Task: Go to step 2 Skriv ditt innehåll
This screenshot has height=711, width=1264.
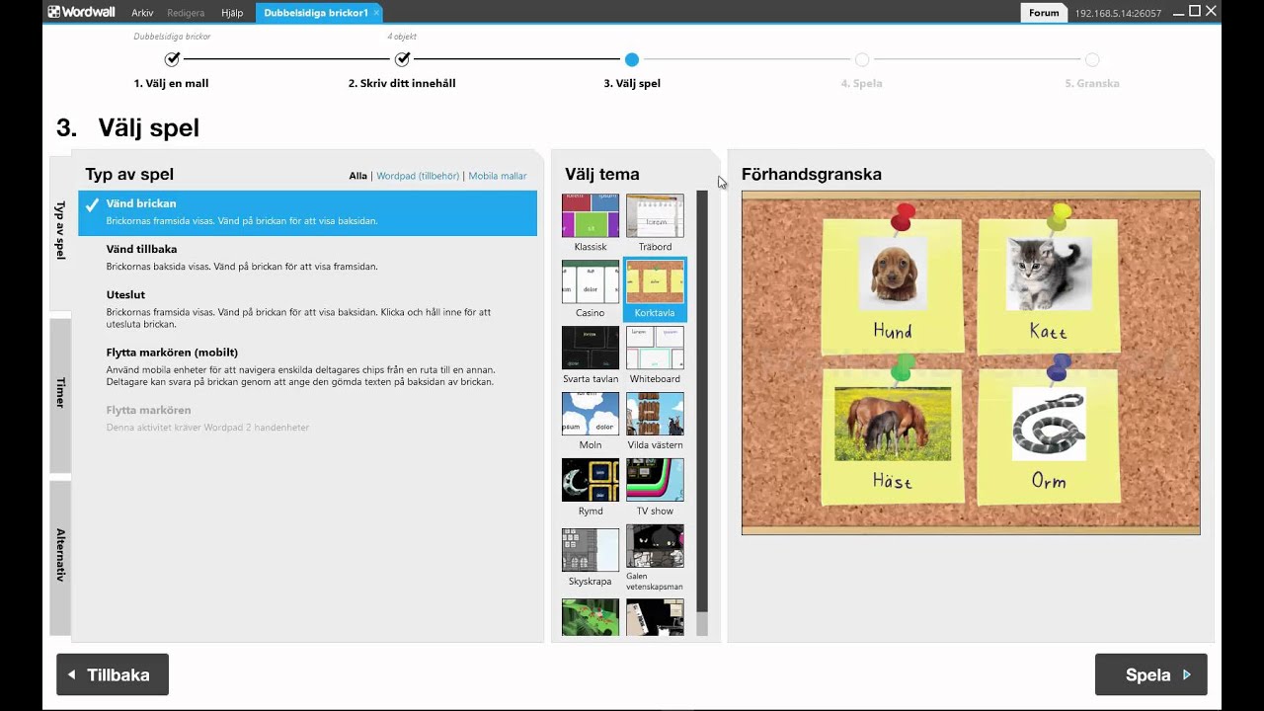Action: (x=402, y=59)
